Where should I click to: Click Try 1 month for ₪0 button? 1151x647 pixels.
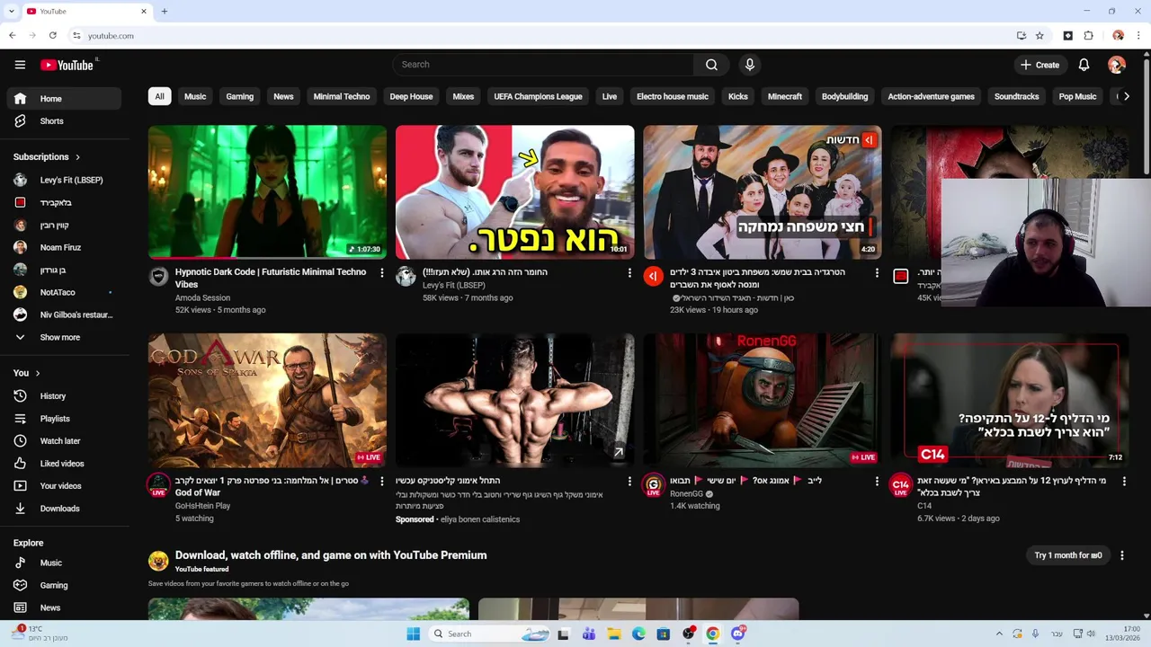[x=1068, y=555]
